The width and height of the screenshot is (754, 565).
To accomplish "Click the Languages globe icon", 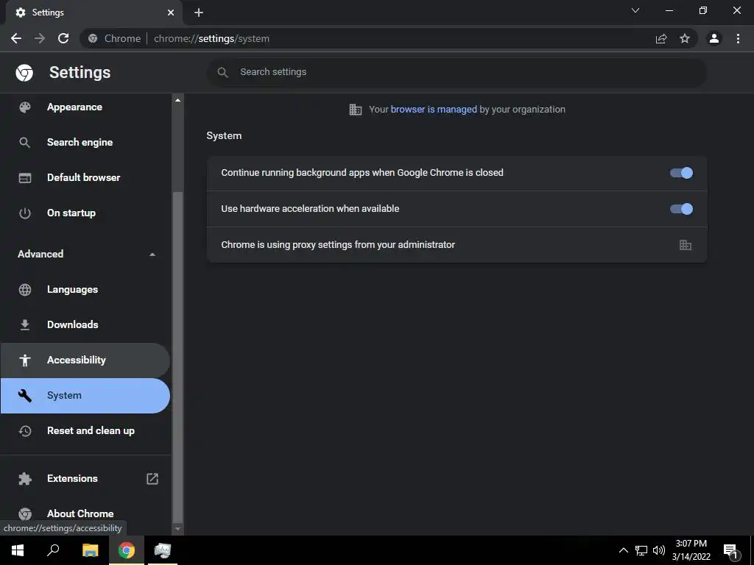I will (24, 290).
